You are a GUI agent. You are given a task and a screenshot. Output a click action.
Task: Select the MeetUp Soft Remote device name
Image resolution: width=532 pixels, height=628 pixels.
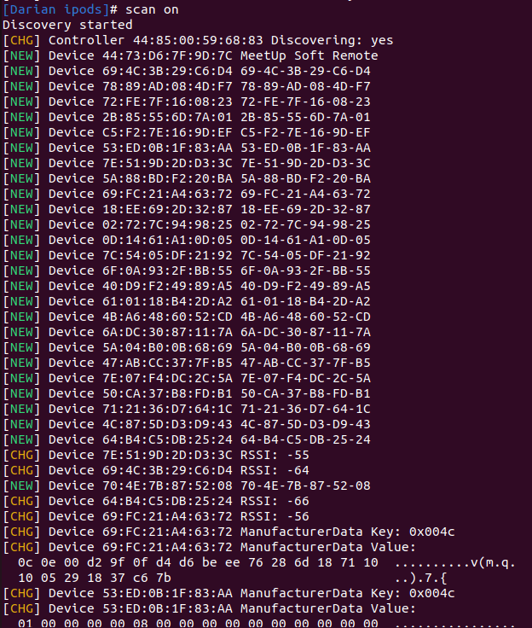coord(309,55)
